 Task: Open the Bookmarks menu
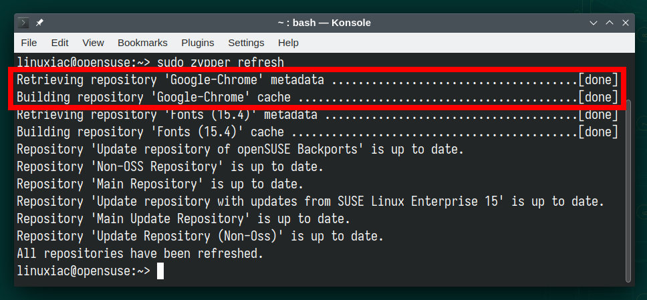pos(143,43)
